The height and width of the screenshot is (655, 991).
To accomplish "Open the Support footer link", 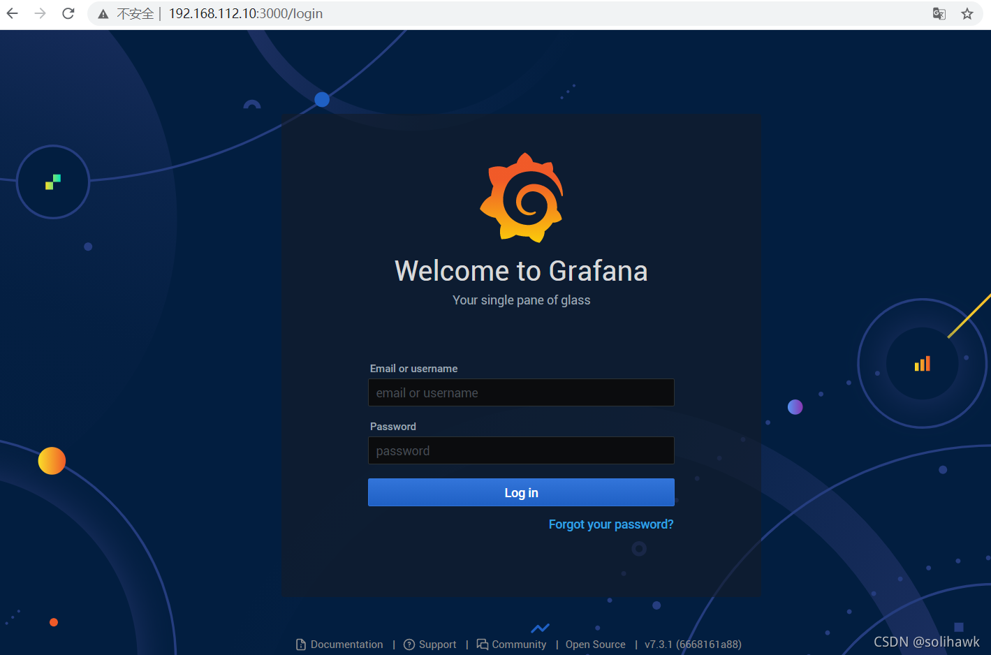I will coord(437,645).
